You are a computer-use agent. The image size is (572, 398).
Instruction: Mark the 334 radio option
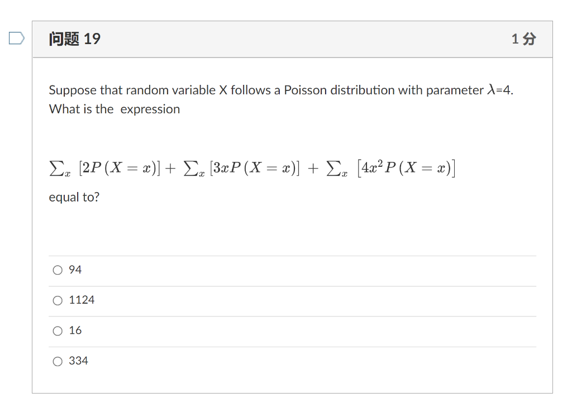[x=58, y=361]
